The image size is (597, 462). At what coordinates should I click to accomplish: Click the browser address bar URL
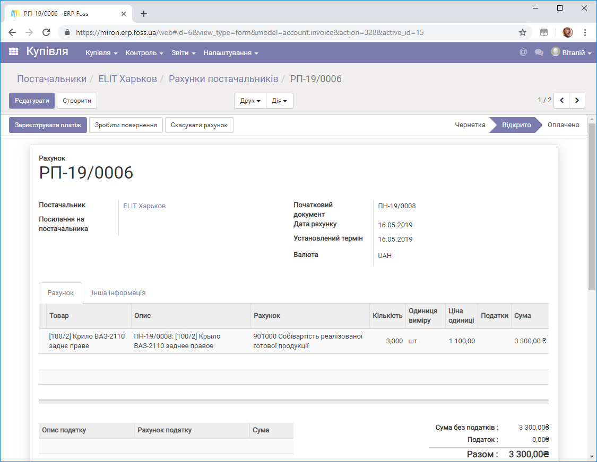(x=249, y=32)
